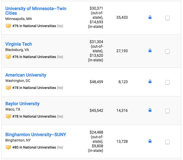This screenshot has height=160, width=183.
Task: Visit the American University link
Action: (26, 75)
